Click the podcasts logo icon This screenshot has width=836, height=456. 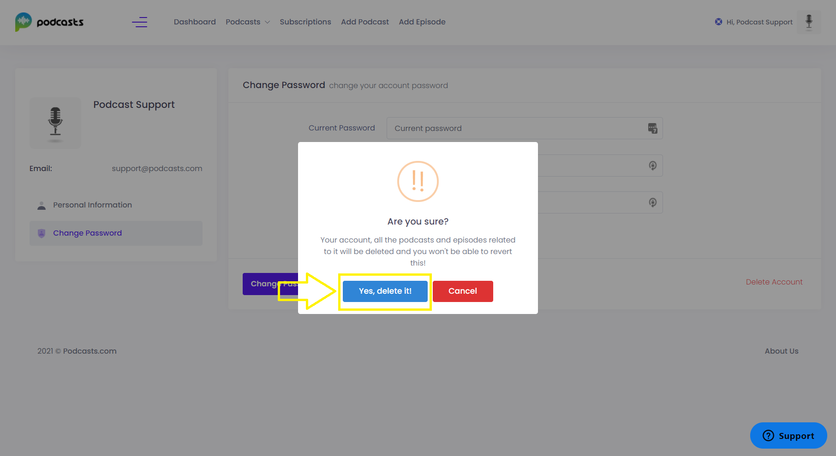[x=24, y=22]
